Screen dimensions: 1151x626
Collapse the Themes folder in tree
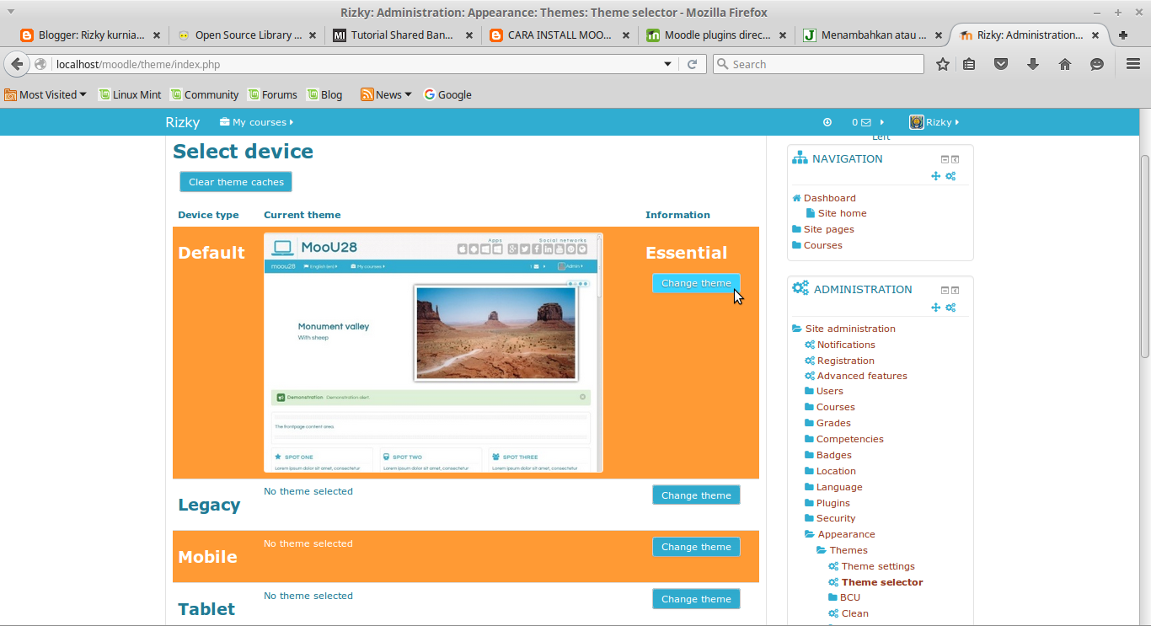pos(822,550)
